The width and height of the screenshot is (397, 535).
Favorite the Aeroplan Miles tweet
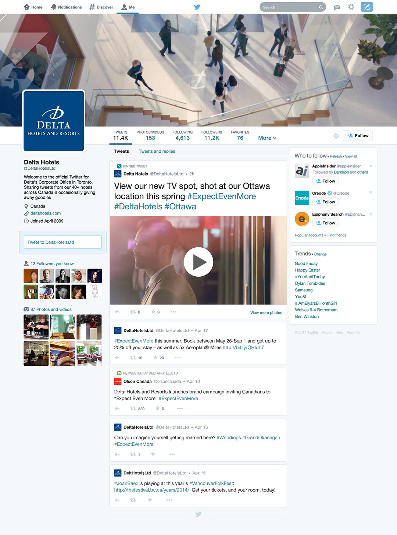[155, 357]
